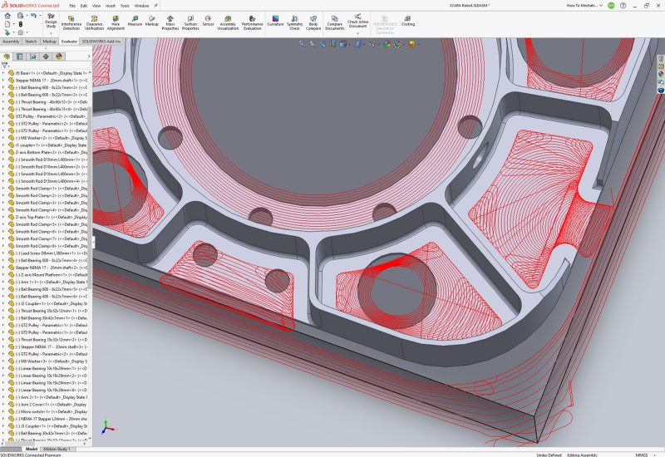665x457 pixels.
Task: Open the FeatureManager design tree tab
Action: [7, 57]
